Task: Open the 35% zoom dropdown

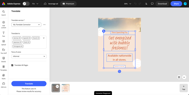Action: [128, 4]
